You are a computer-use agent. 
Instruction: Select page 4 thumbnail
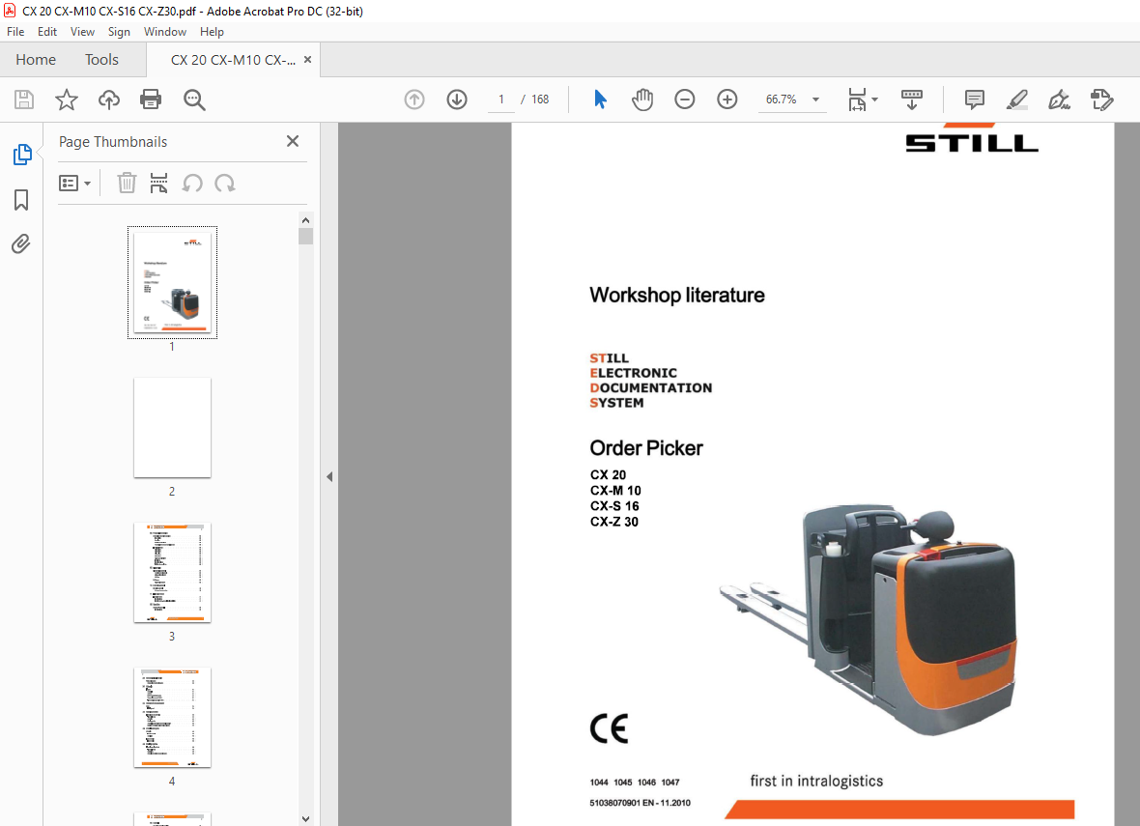click(172, 717)
